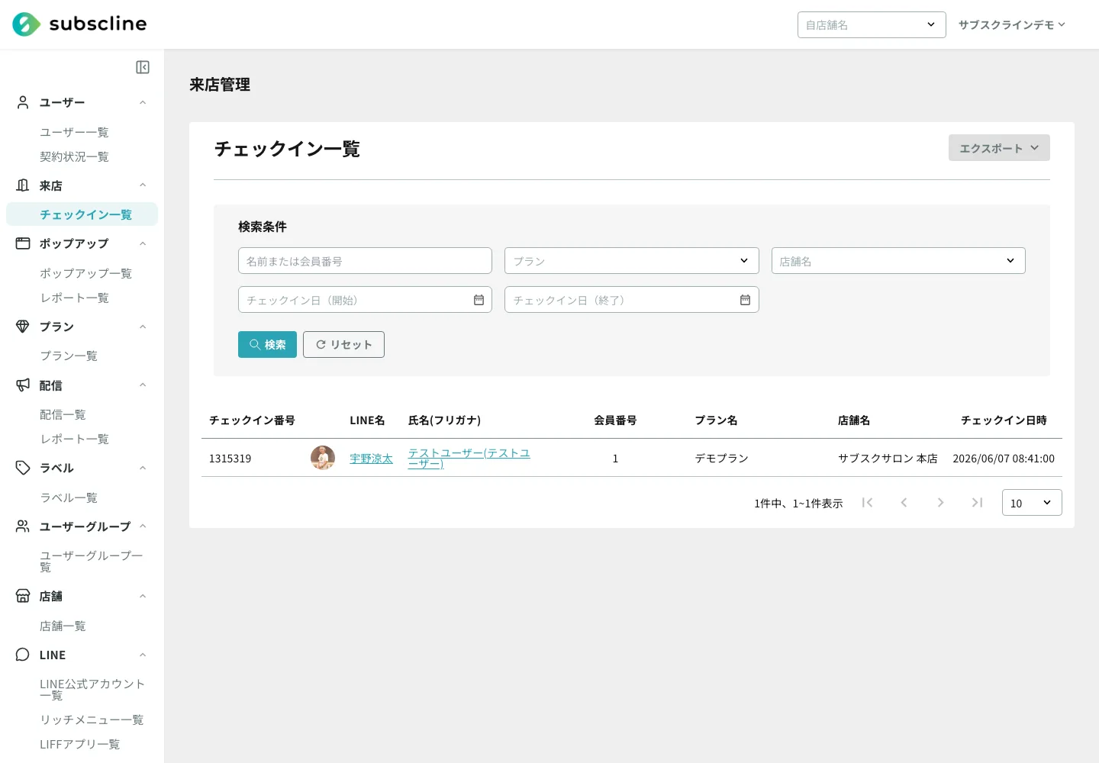Click the user avatar thumbnail in row 1315319
This screenshot has width=1099, height=763.
click(x=323, y=458)
